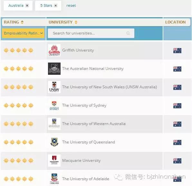Click the flag in Australian National University row
The image size is (192, 186).
click(177, 69)
